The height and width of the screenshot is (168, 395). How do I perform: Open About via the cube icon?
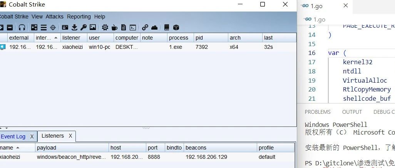(x=176, y=27)
